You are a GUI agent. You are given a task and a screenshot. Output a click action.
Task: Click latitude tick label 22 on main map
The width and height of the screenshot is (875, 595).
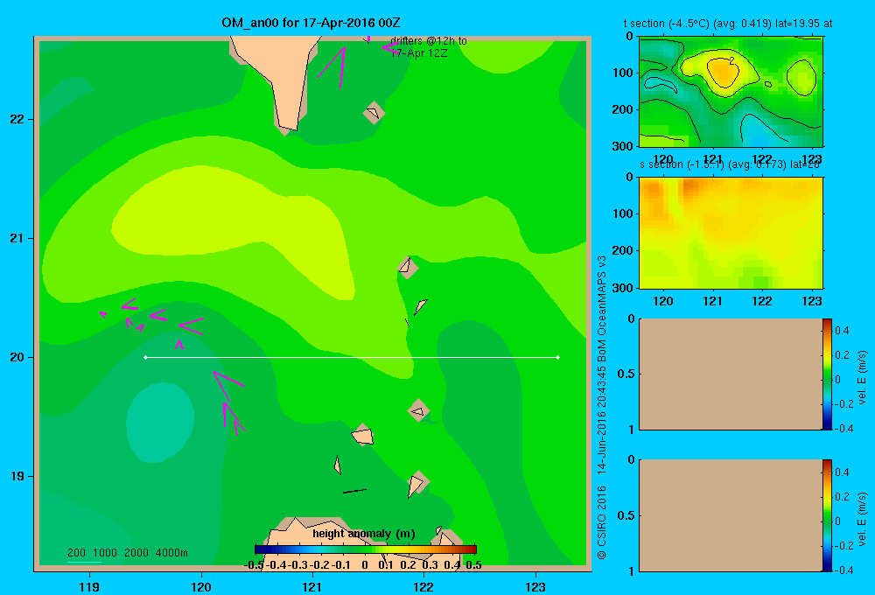pos(17,120)
